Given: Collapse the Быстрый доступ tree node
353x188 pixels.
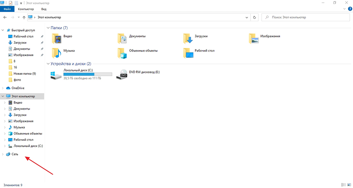Looking at the screenshot, I should pyautogui.click(x=3, y=30).
